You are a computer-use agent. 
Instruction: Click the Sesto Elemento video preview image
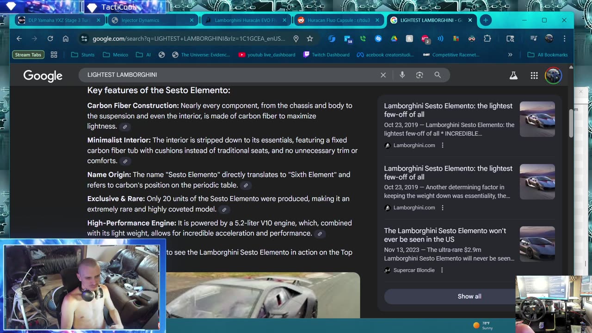coord(263,295)
